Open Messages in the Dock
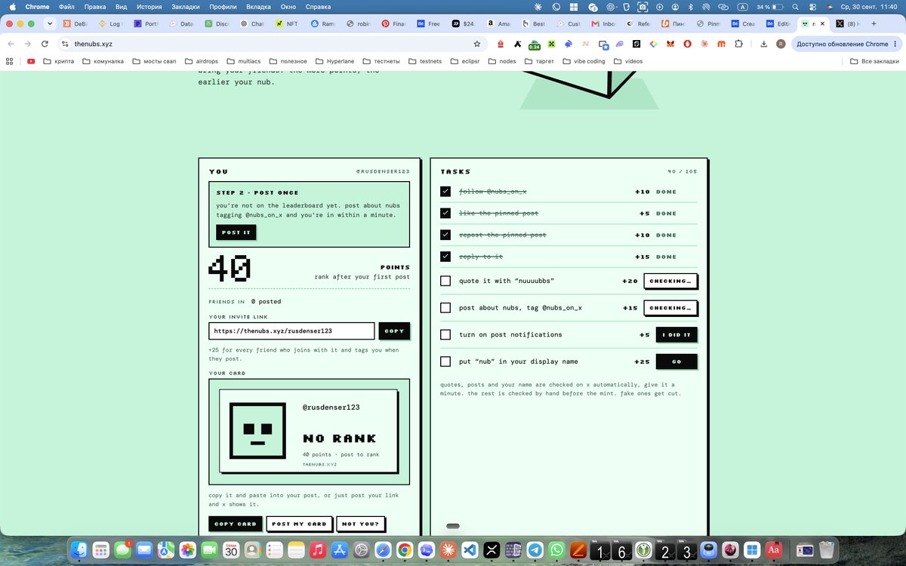Image resolution: width=906 pixels, height=566 pixels. coord(124,551)
